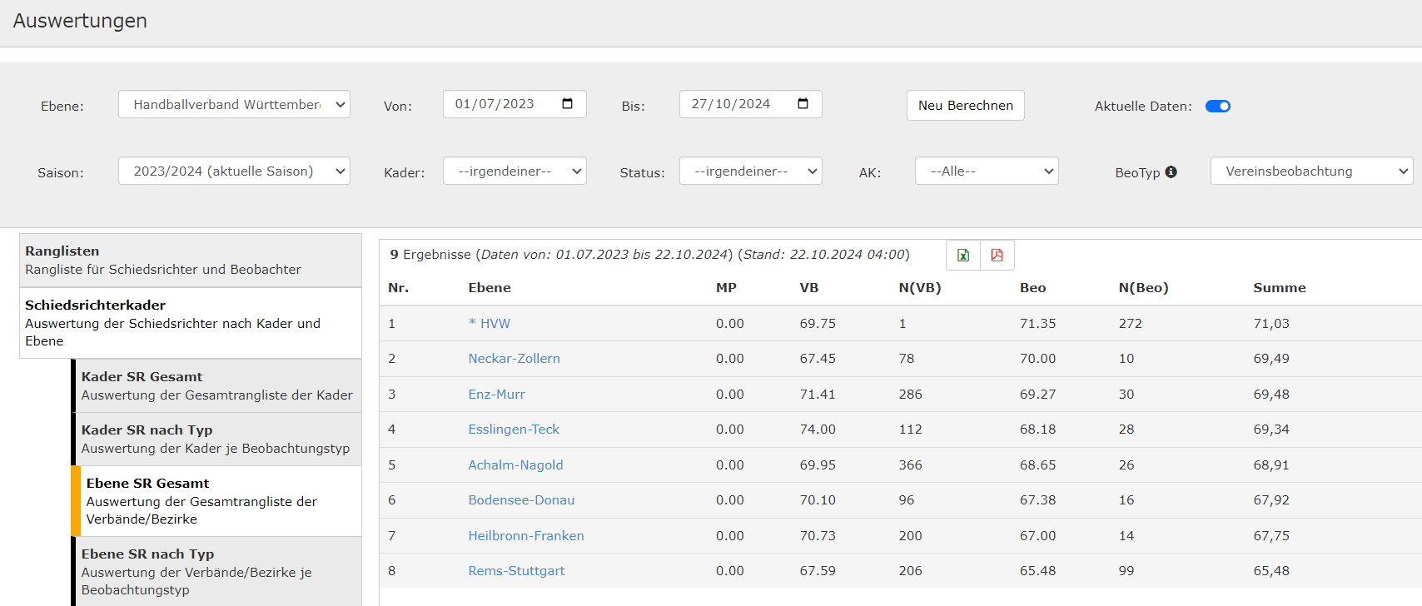This screenshot has width=1422, height=606.
Task: Select Ranglisten in the side menu
Action: tap(191, 261)
